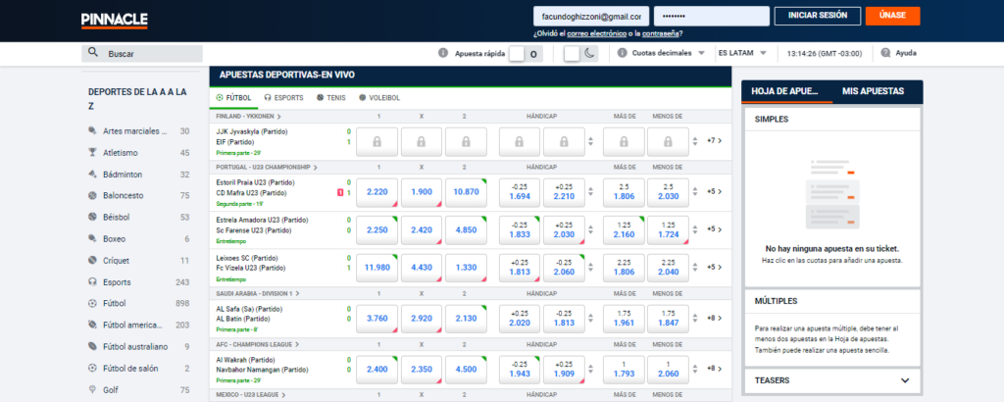Bet 2.130 on AL Batin win
Screen dimensions: 1004x402
point(466,319)
